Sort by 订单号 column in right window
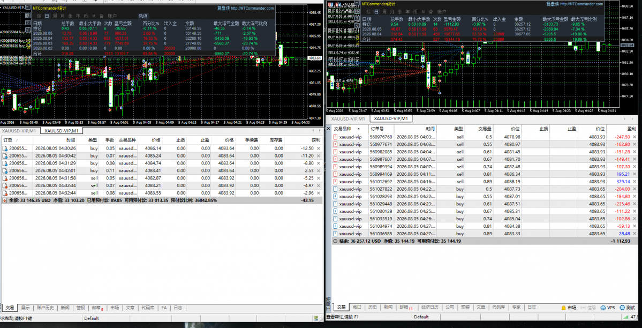The height and width of the screenshot is (328, 642). 377,129
